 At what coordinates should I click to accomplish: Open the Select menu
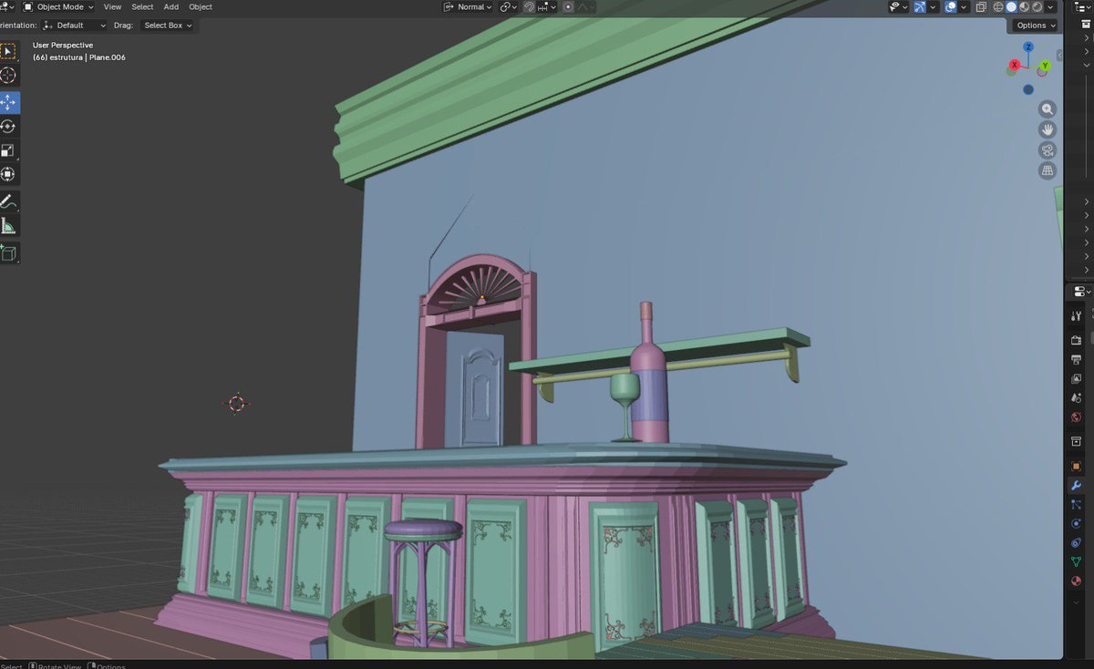tap(142, 6)
